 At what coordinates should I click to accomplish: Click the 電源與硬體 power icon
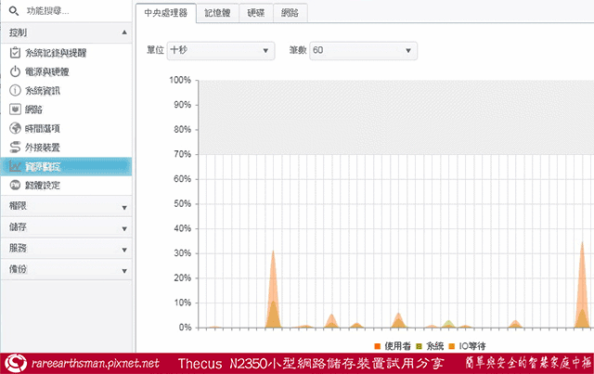[15, 71]
